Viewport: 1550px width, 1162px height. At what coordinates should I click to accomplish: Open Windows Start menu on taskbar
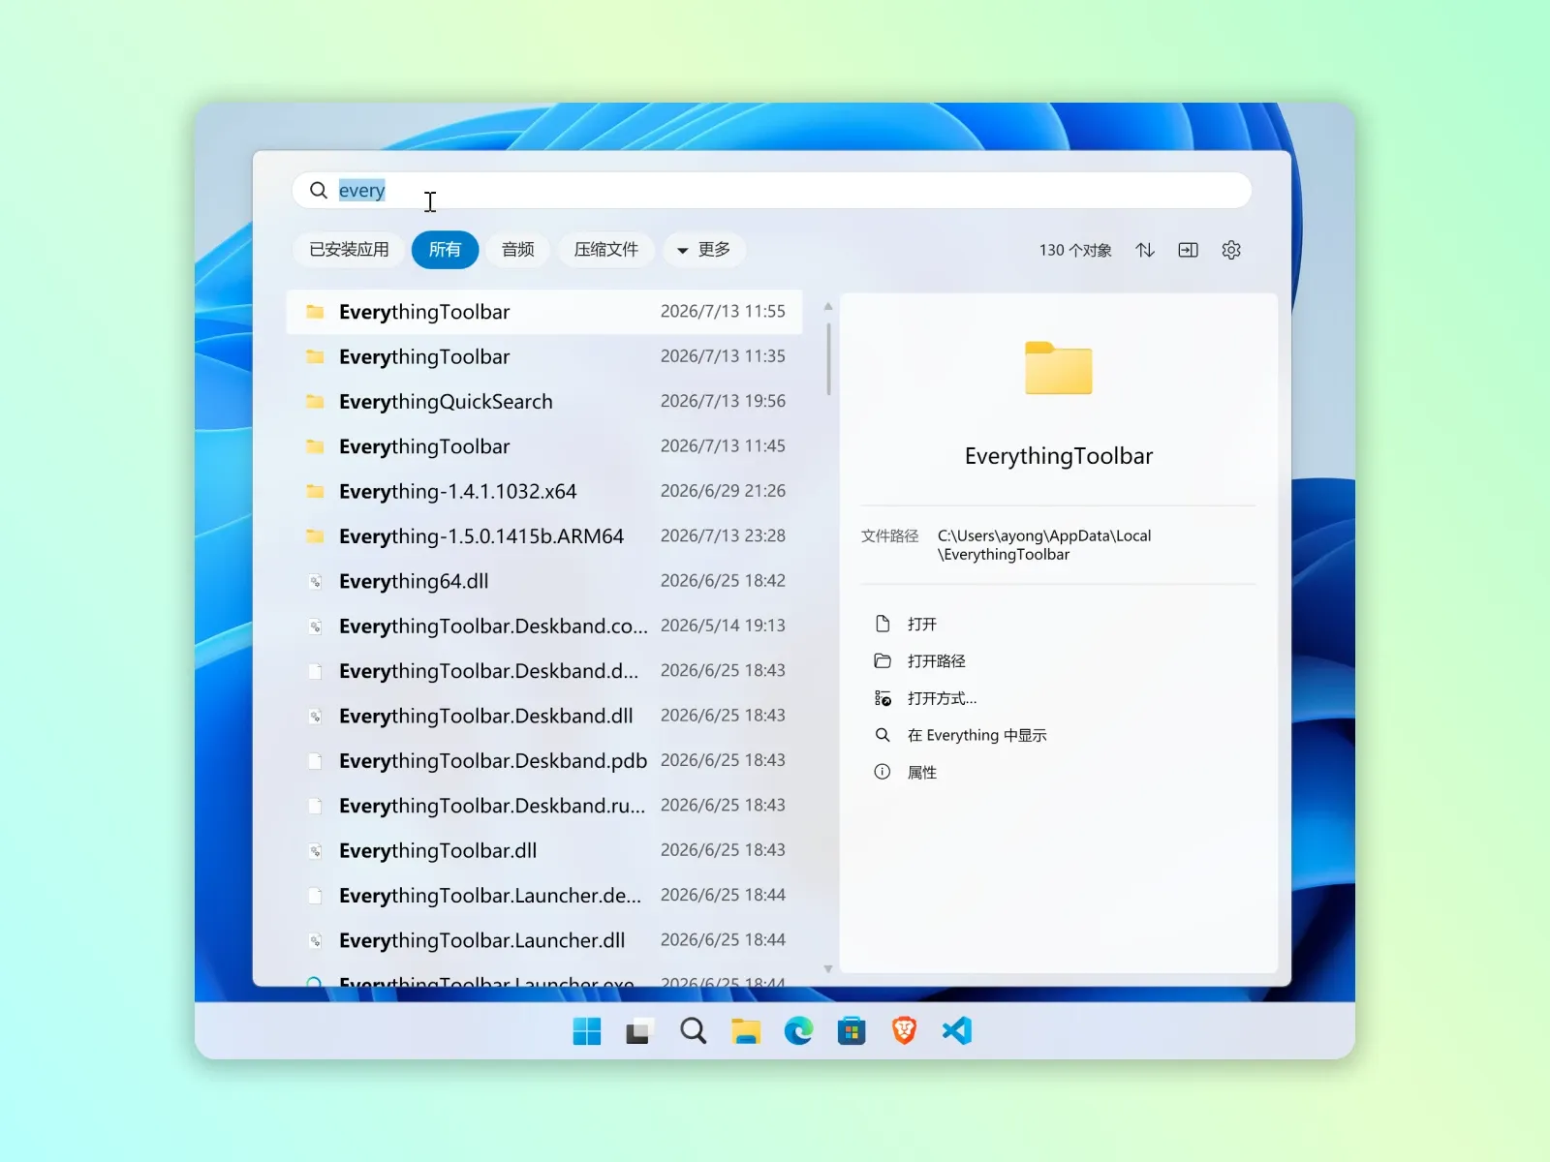587,1031
